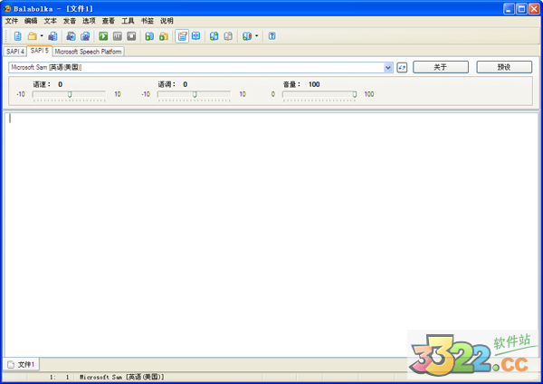
Task: Click the refresh voice icon next to dropdown
Action: [402, 68]
